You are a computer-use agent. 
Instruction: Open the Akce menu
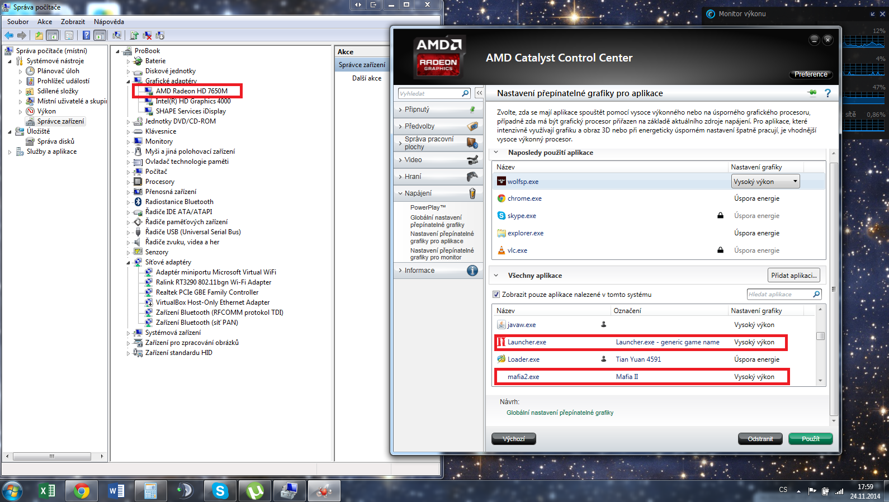45,22
